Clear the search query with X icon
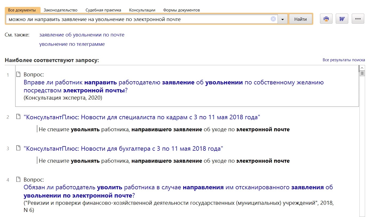 [x=273, y=19]
